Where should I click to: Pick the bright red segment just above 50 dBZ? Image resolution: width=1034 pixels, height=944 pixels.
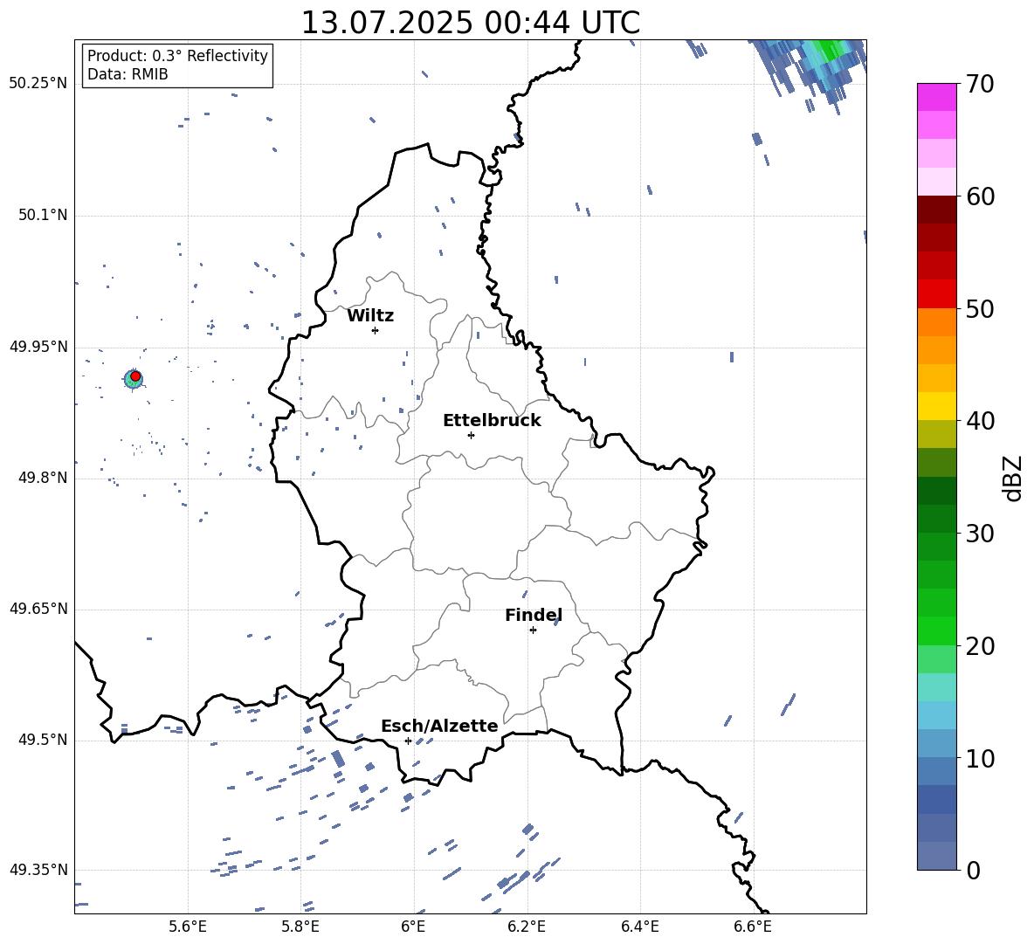point(936,294)
